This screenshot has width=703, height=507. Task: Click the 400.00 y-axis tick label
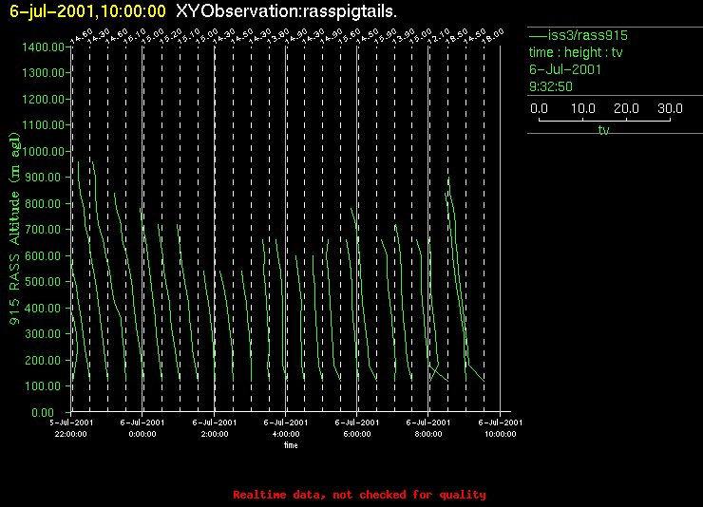click(45, 309)
